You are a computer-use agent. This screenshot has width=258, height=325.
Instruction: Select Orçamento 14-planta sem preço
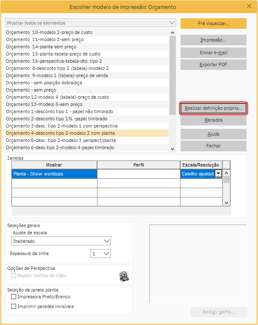pos(87,47)
